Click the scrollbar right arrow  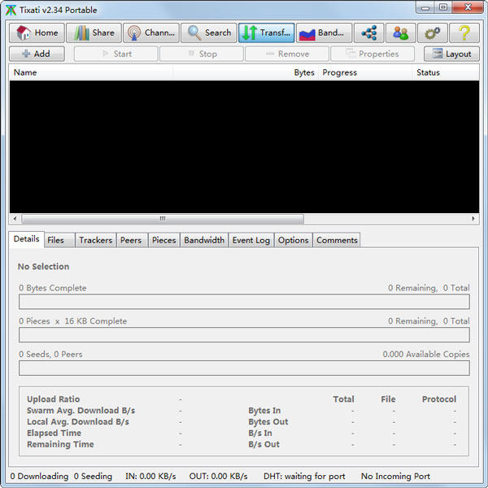point(473,219)
